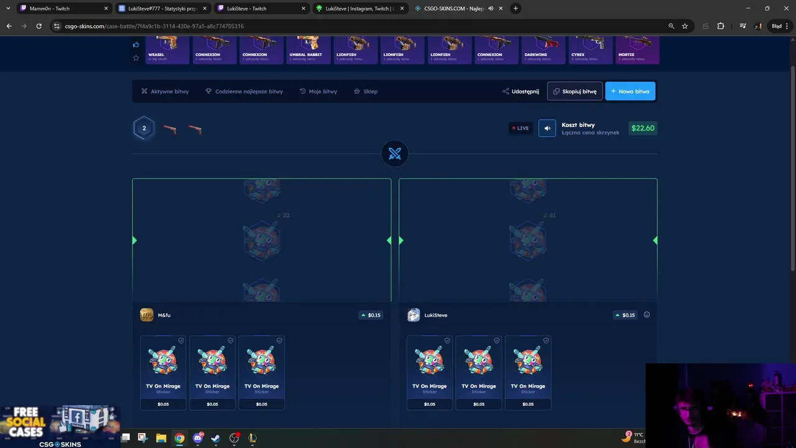Click MORTIS drop in live feed

coord(637,50)
